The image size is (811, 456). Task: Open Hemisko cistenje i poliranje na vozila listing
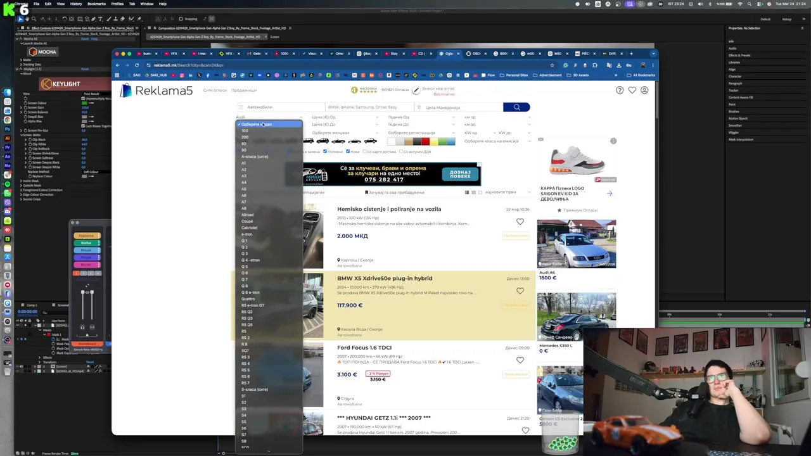click(389, 209)
